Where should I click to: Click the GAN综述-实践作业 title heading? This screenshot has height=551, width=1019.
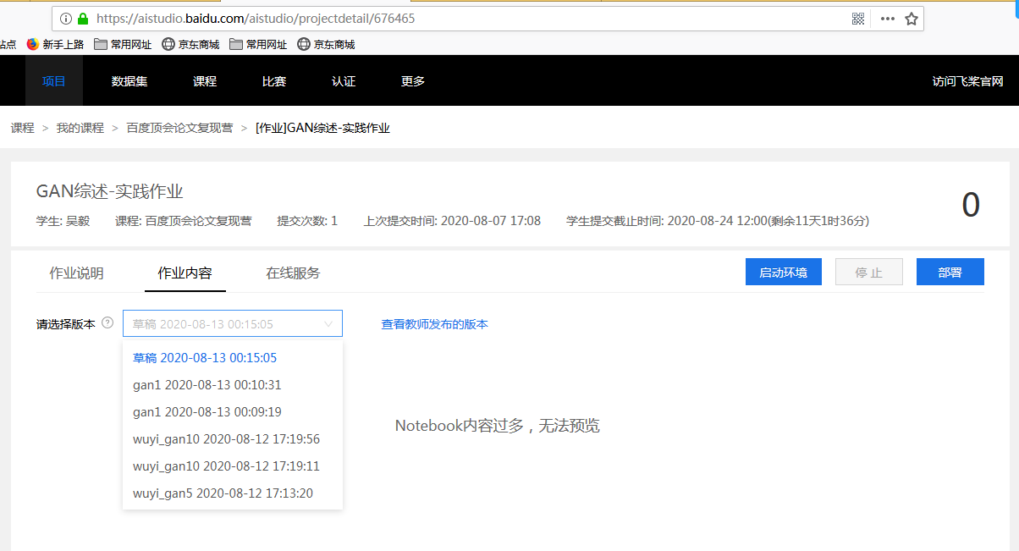click(x=110, y=192)
